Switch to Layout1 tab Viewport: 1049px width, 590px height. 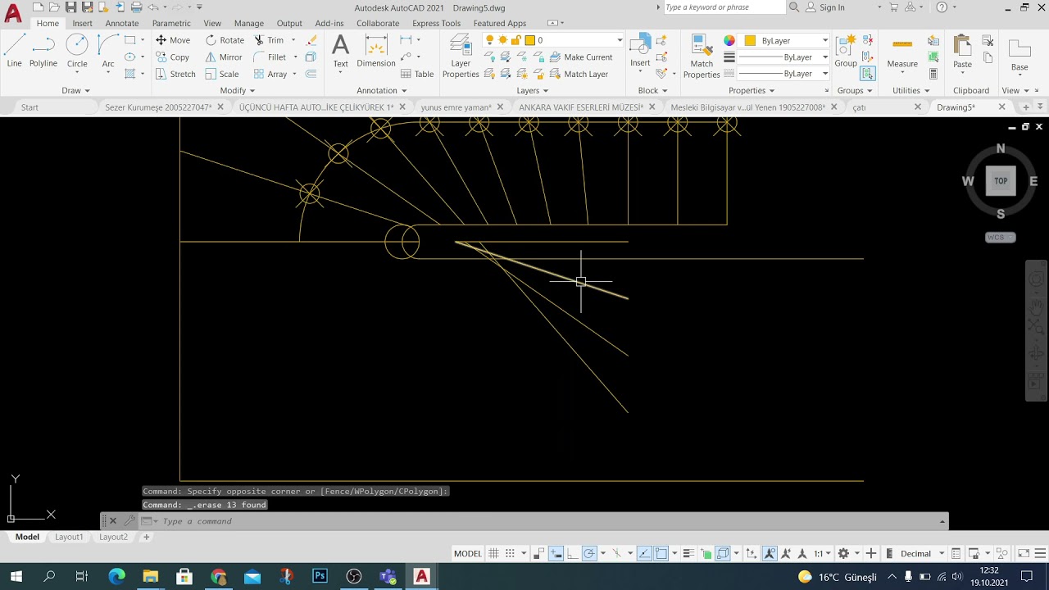[69, 537]
